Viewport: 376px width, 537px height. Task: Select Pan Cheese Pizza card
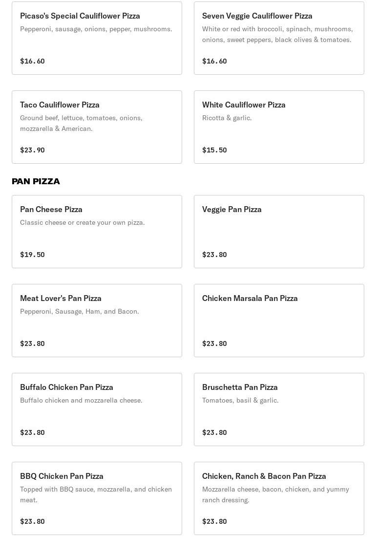tap(97, 232)
